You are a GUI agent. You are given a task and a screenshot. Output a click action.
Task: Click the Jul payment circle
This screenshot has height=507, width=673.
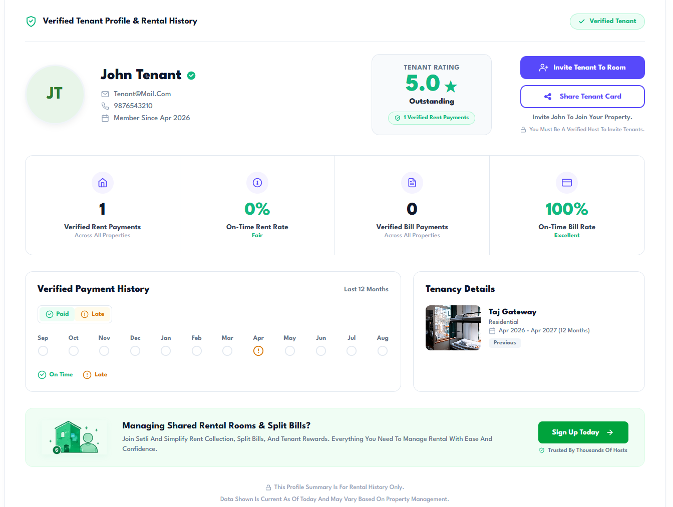[x=352, y=351]
